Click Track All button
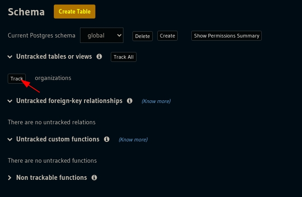 point(124,57)
